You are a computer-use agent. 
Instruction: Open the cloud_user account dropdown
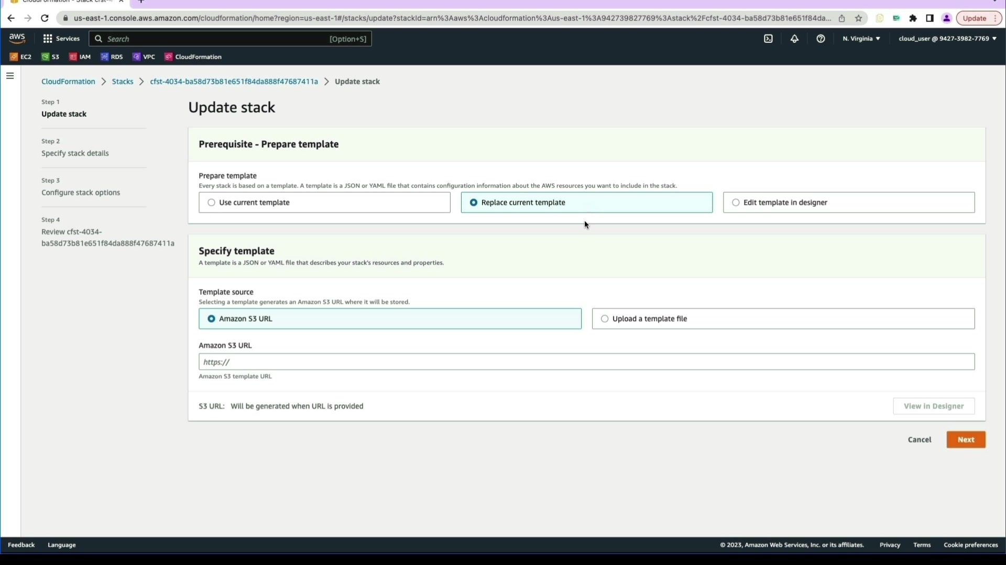coord(947,39)
